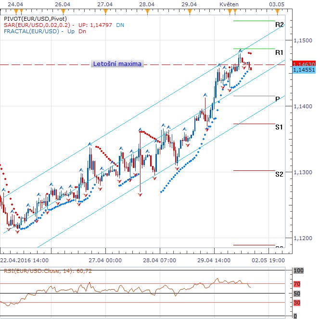Image resolution: width=320 pixels, height=319 pixels.
Task: Click the 1,1400 price axis label
Action: 301,106
